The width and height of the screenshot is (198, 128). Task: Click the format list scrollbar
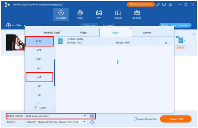(54, 72)
